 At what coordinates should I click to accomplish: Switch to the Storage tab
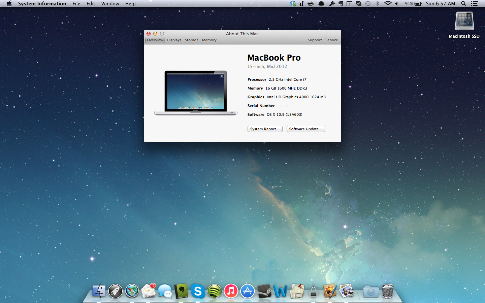pyautogui.click(x=192, y=40)
